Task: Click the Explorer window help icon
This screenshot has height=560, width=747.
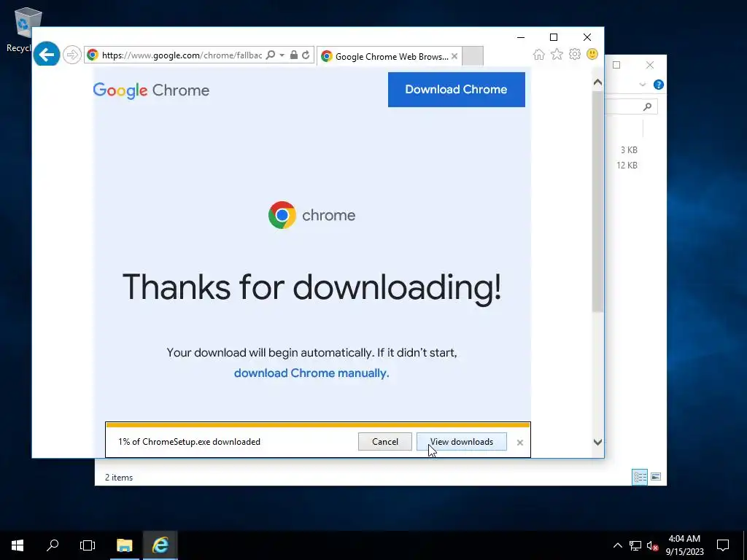Action: pos(659,85)
